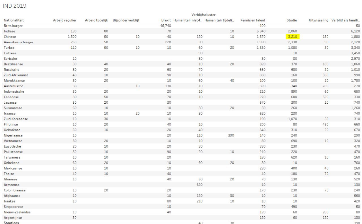The height and width of the screenshot is (224, 362).
Task: Select the Surinaamse row label
Action: (x=13, y=108)
